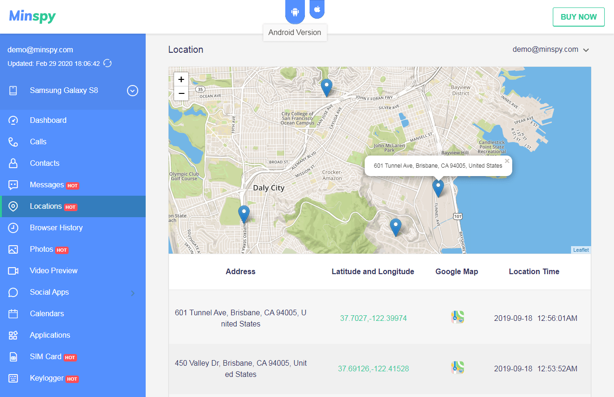View the Messages panel
614x397 pixels.
pos(47,184)
